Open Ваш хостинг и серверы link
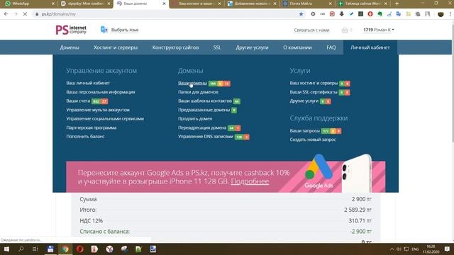The height and width of the screenshot is (255, 454). point(314,83)
